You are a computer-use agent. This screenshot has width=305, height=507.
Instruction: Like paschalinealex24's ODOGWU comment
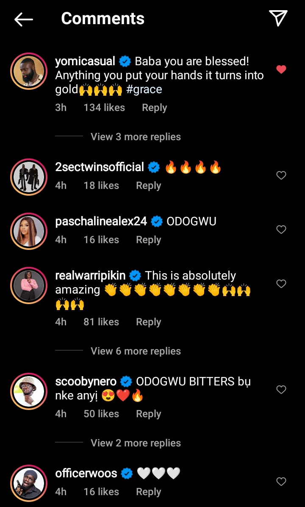click(281, 230)
